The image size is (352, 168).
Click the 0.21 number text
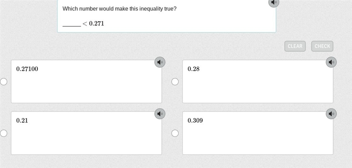point(22,121)
